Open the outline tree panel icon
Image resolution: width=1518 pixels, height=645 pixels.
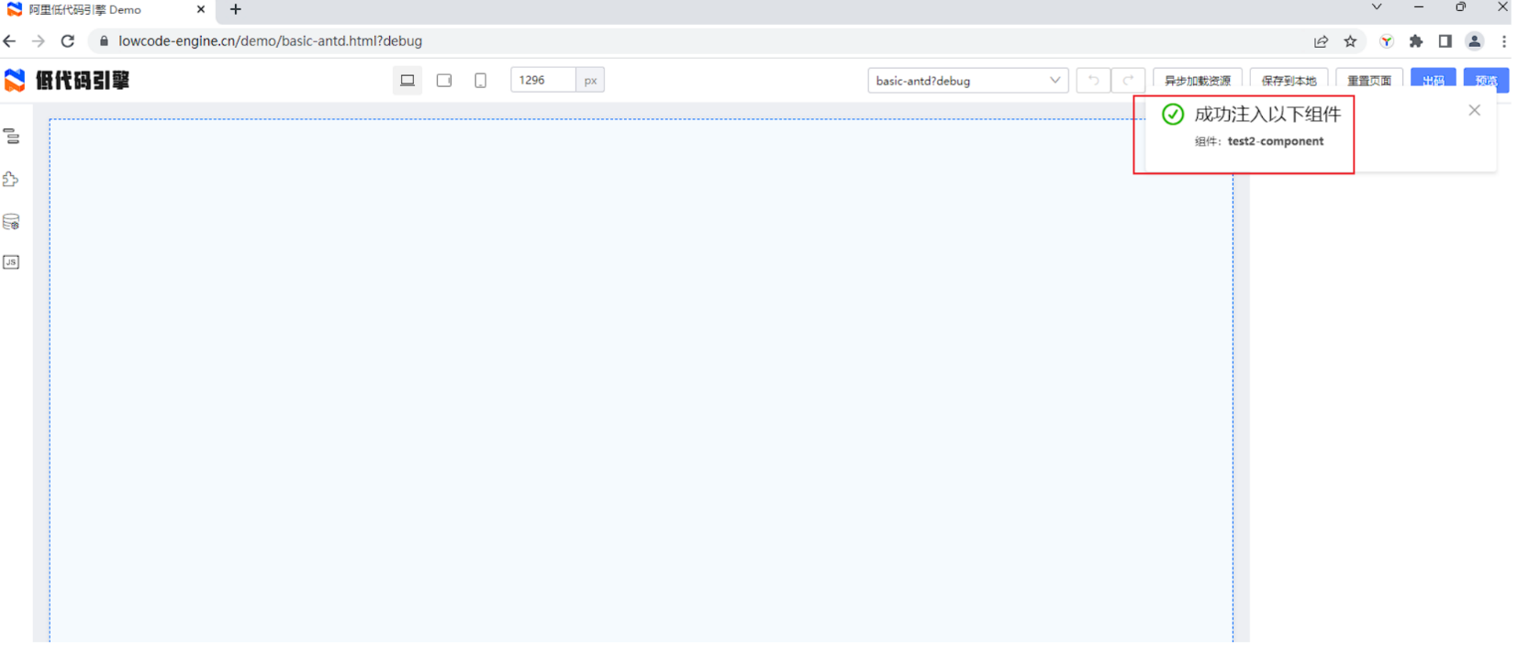click(11, 137)
